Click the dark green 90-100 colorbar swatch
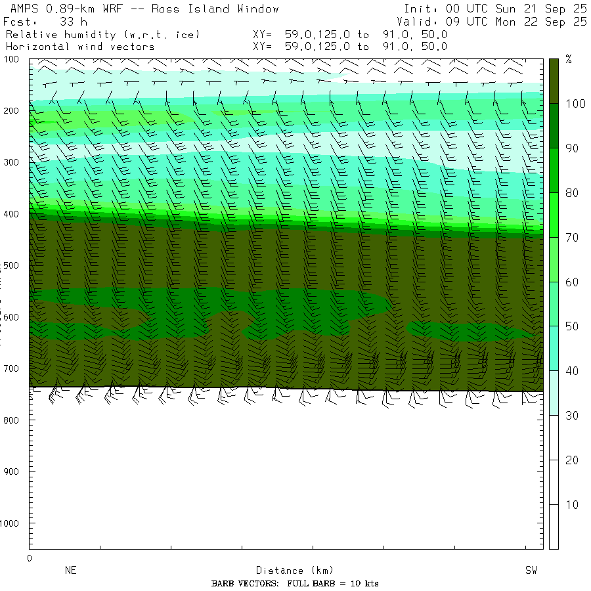591x591 pixels. [x=554, y=126]
